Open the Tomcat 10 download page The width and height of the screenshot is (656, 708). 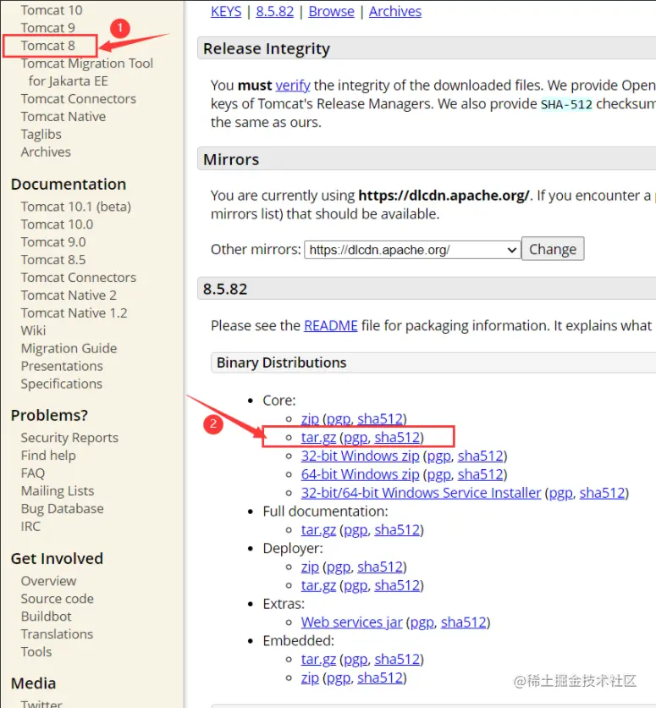52,10
